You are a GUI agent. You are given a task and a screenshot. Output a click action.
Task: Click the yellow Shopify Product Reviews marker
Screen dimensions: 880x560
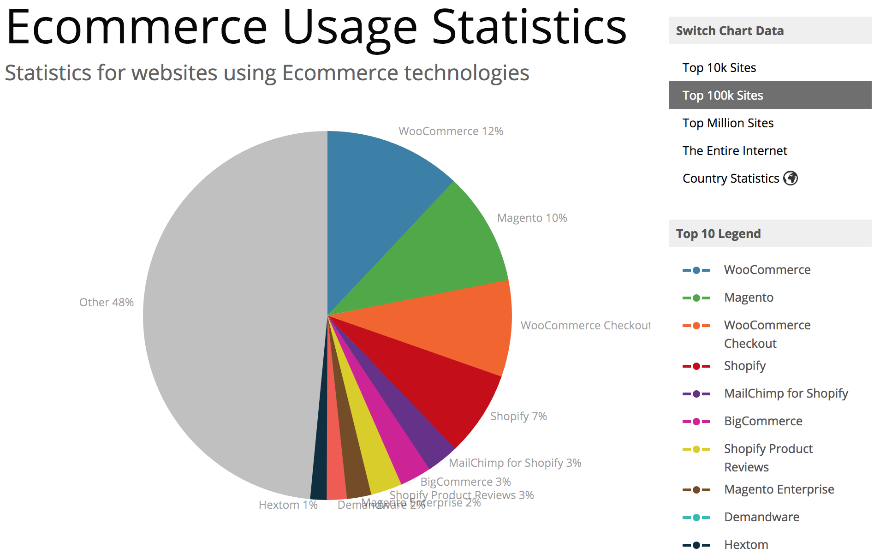(x=696, y=449)
